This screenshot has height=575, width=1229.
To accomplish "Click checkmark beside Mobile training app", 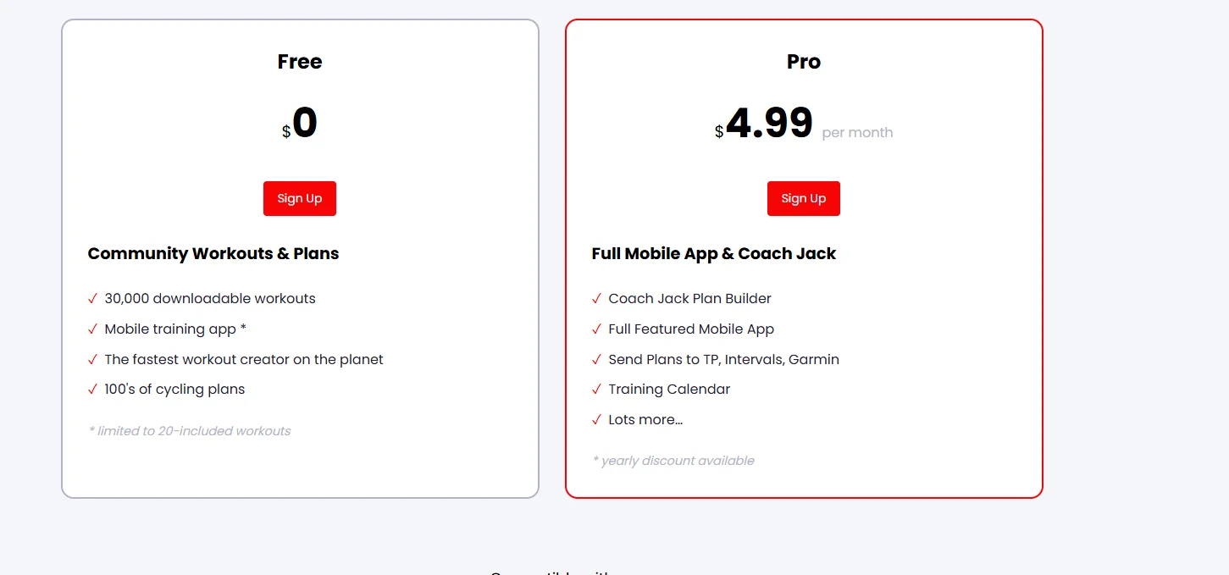I will pyautogui.click(x=93, y=329).
